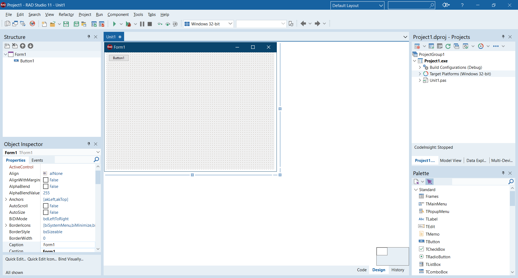Viewport: 518px width, 278px height.
Task: Toggle the AutoScroll checkbox
Action: pos(46,206)
